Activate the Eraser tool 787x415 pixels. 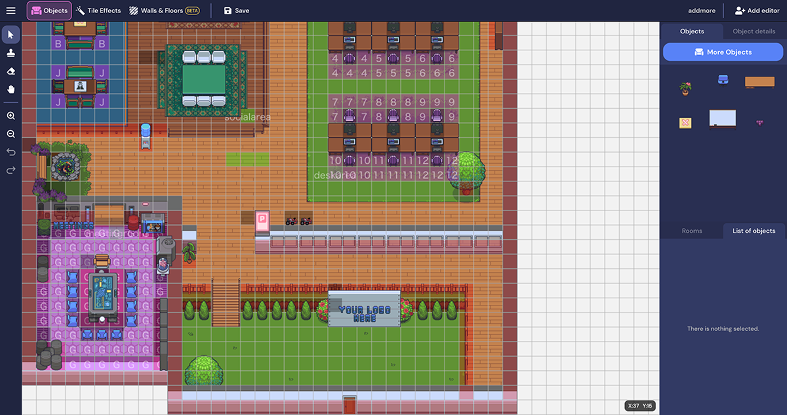[x=11, y=71]
